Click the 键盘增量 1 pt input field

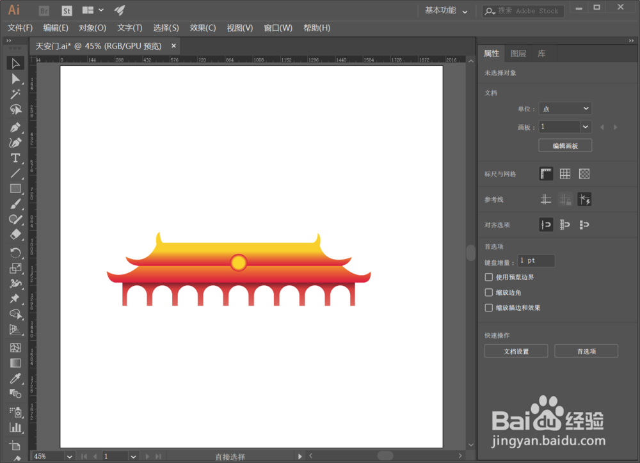pyautogui.click(x=536, y=261)
